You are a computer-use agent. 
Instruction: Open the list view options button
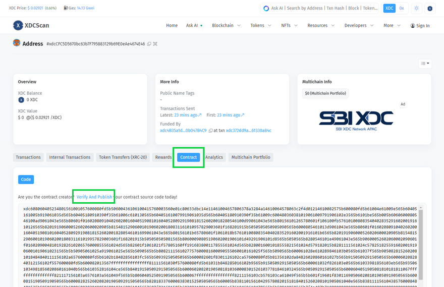(x=425, y=64)
